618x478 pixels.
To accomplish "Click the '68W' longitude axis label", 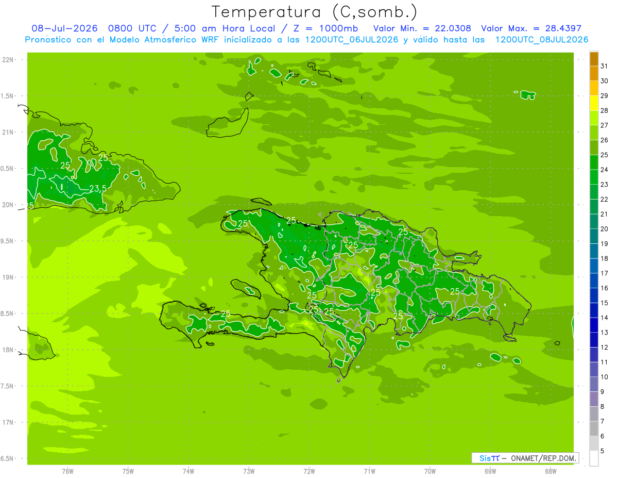I will pyautogui.click(x=551, y=471).
